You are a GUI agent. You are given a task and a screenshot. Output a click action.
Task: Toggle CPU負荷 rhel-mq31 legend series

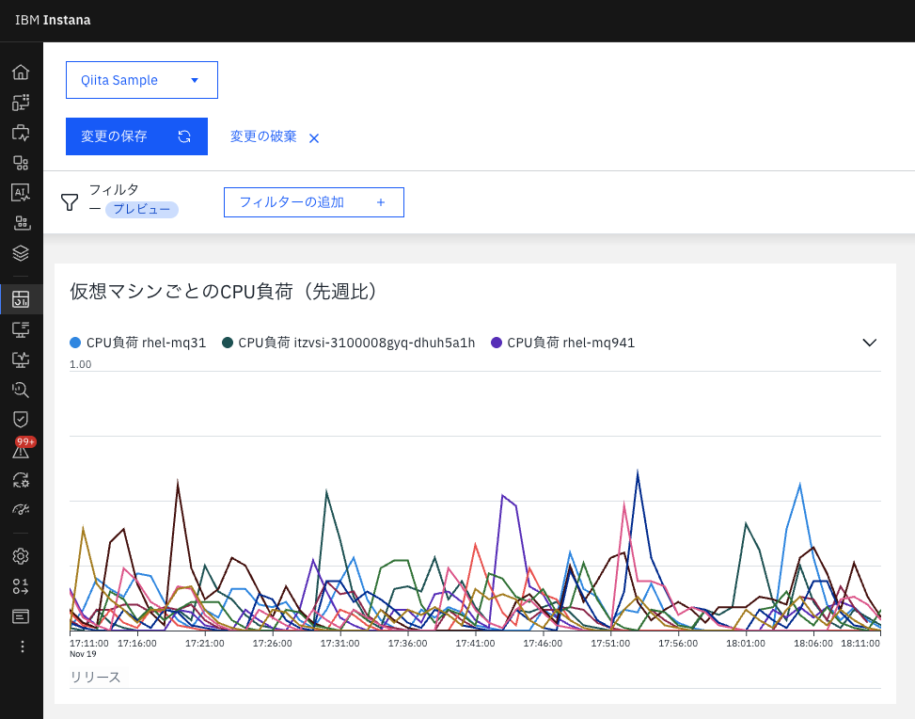[x=137, y=343]
